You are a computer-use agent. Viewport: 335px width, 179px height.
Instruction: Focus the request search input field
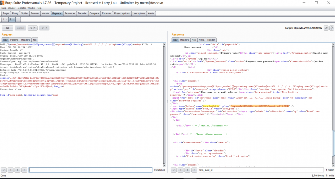(90, 170)
